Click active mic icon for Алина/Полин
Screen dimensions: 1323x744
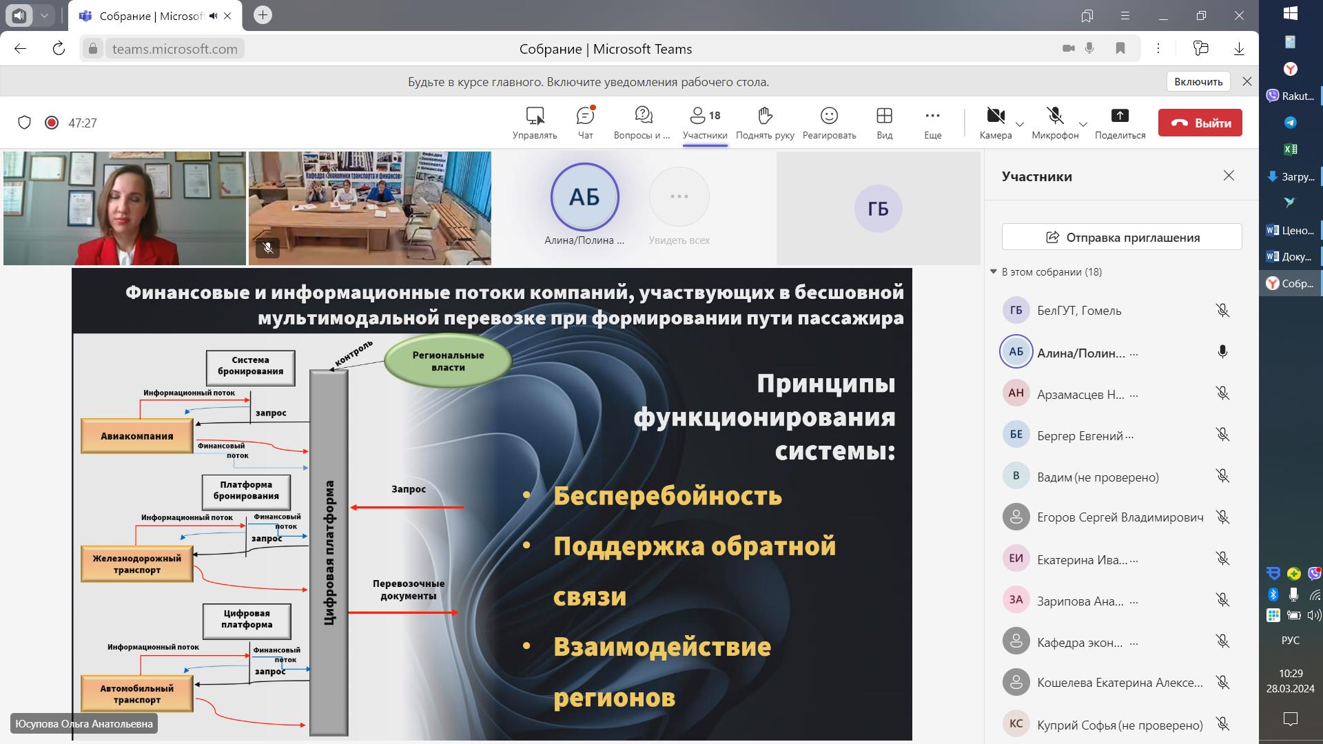click(1222, 352)
